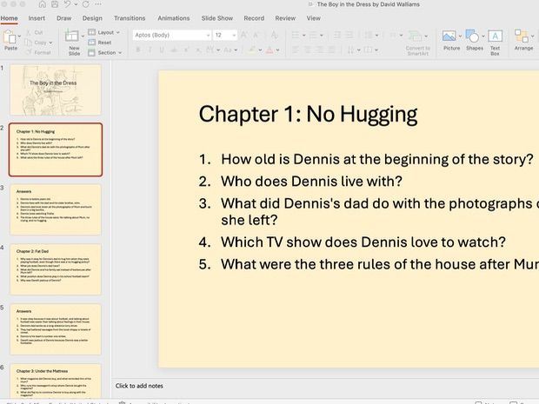Toggle Underline formatting
539x404 pixels.
coord(162,50)
